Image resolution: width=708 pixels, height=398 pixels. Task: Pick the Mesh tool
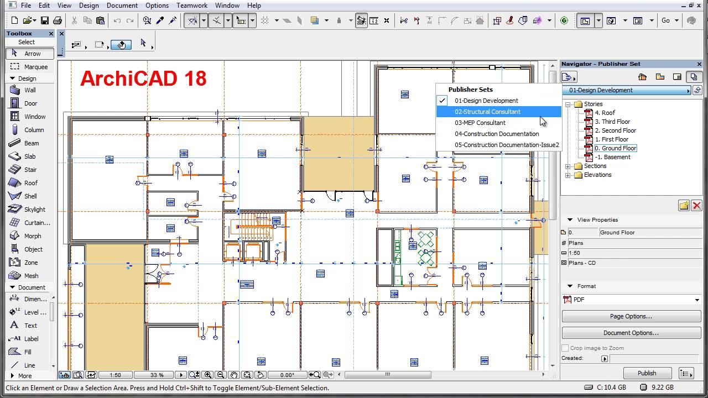[x=30, y=276]
